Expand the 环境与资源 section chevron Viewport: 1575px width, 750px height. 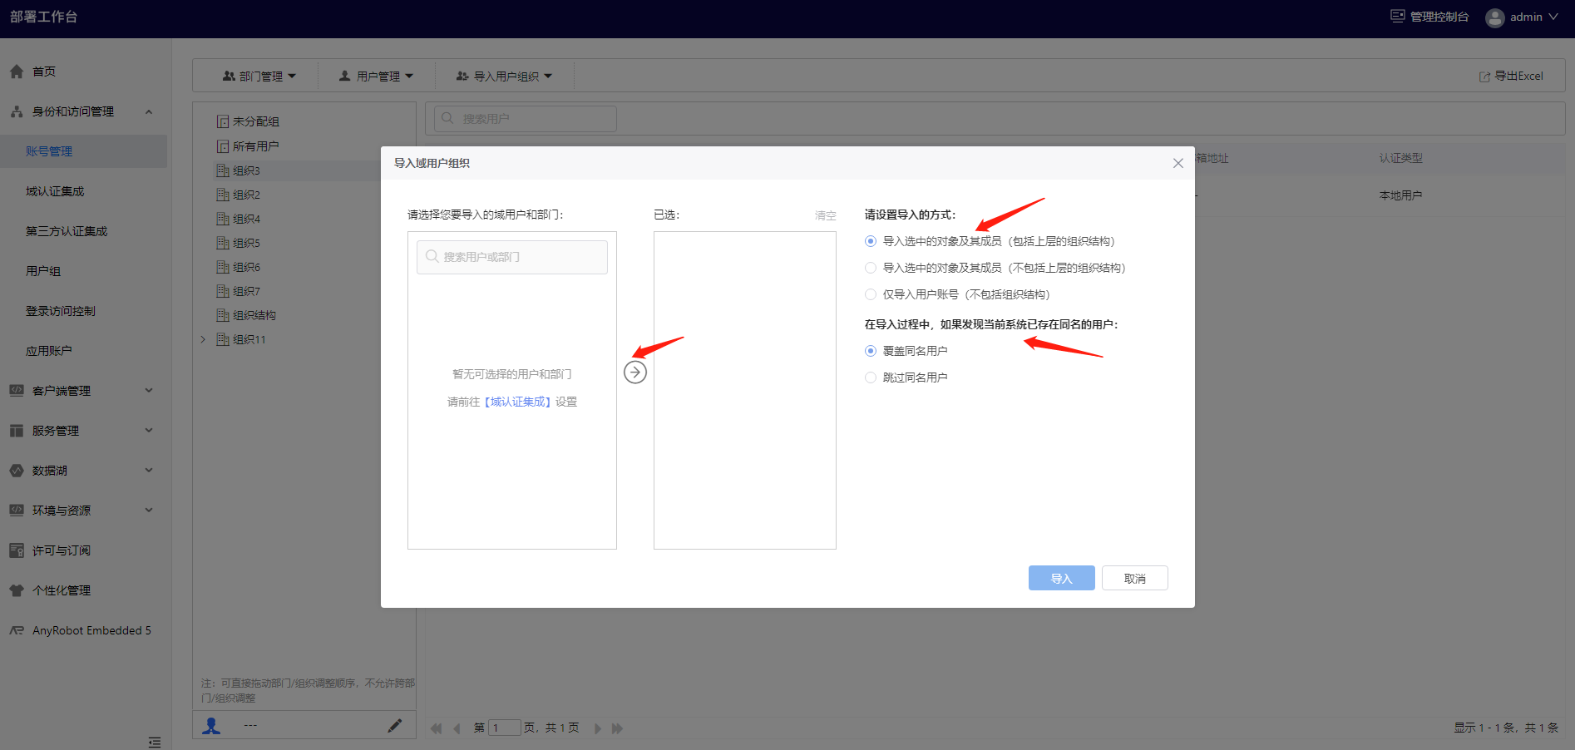pyautogui.click(x=149, y=511)
